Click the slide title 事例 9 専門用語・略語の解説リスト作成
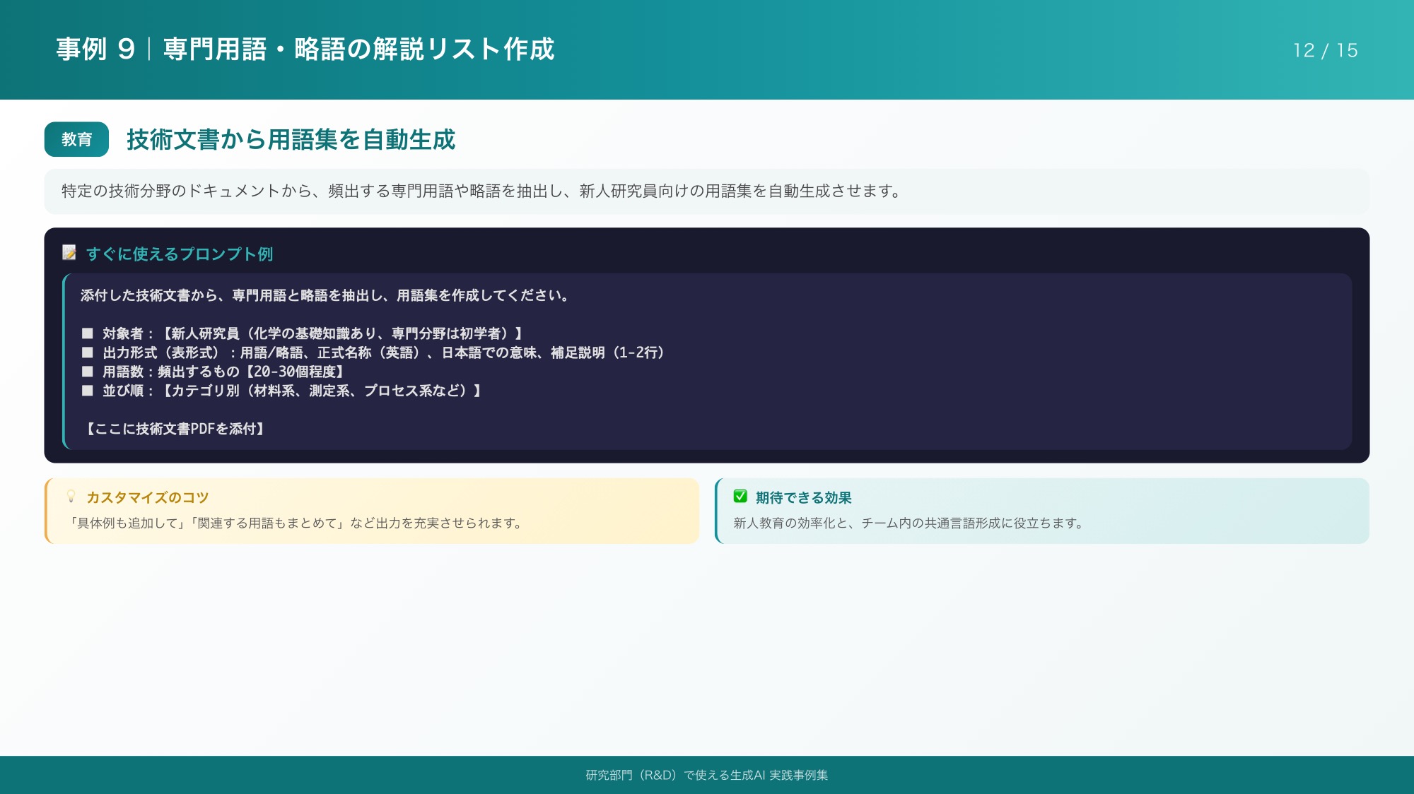This screenshot has height=794, width=1414. (305, 49)
